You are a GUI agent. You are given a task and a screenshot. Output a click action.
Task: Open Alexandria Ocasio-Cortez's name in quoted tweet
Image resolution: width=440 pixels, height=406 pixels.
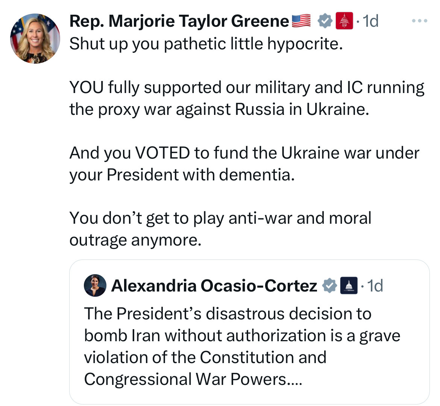[214, 286]
